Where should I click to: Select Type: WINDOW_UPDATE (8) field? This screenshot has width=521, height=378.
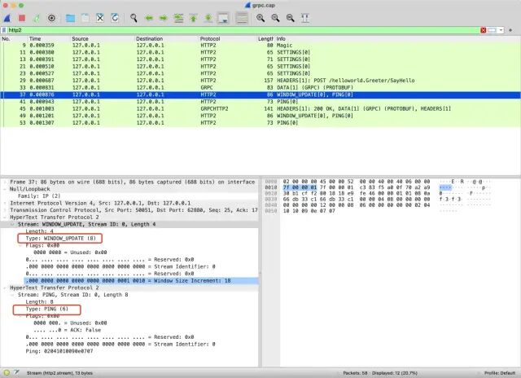tap(61, 239)
